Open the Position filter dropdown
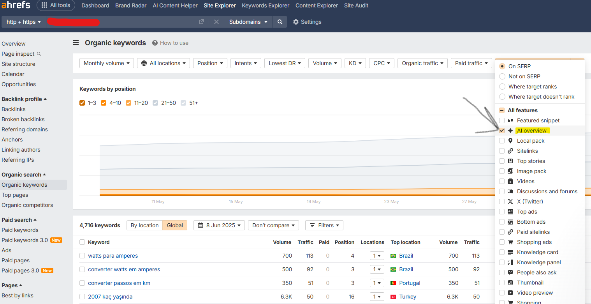This screenshot has height=304, width=591. 210,63
